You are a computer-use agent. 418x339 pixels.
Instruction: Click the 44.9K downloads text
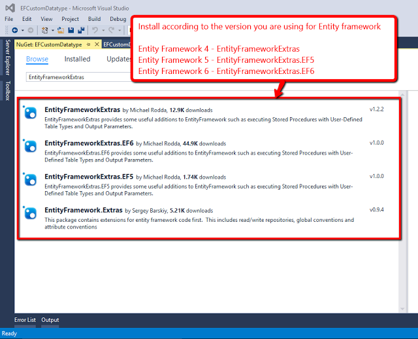[204, 144]
